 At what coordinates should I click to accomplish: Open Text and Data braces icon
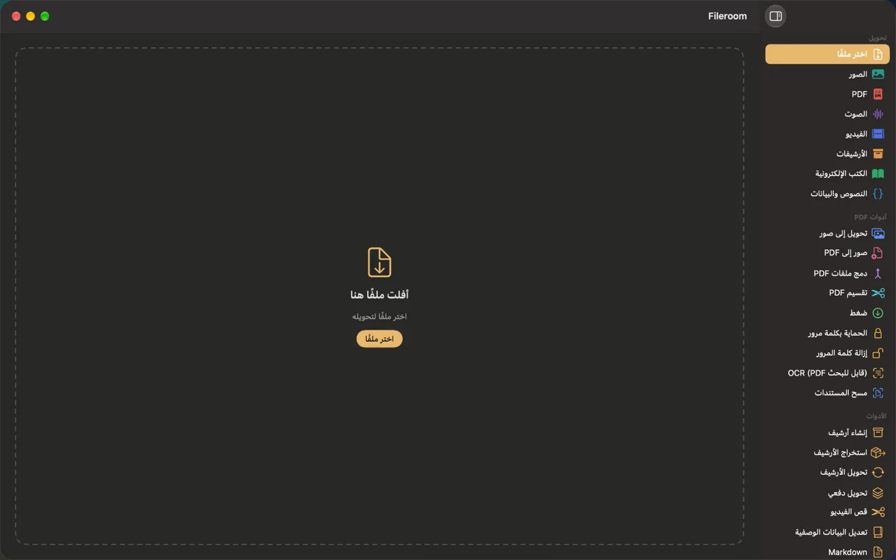878,193
